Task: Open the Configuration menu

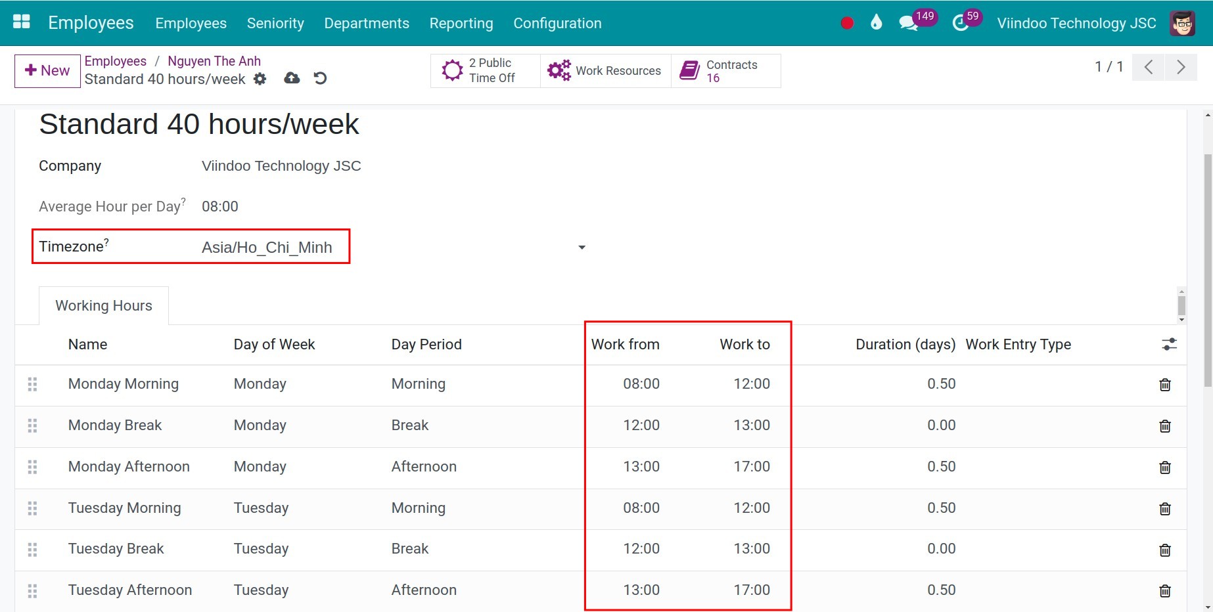Action: (x=557, y=23)
